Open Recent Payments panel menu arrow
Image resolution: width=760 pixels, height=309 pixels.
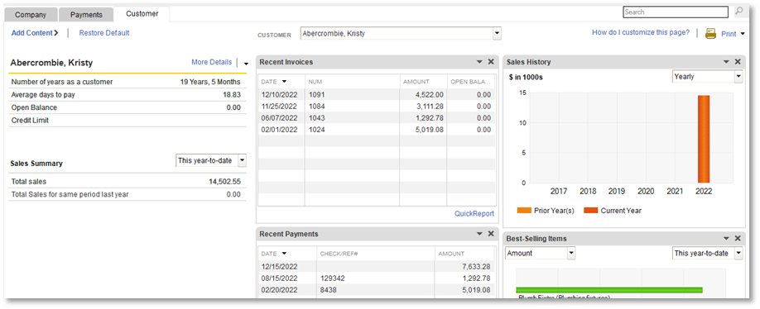[479, 234]
